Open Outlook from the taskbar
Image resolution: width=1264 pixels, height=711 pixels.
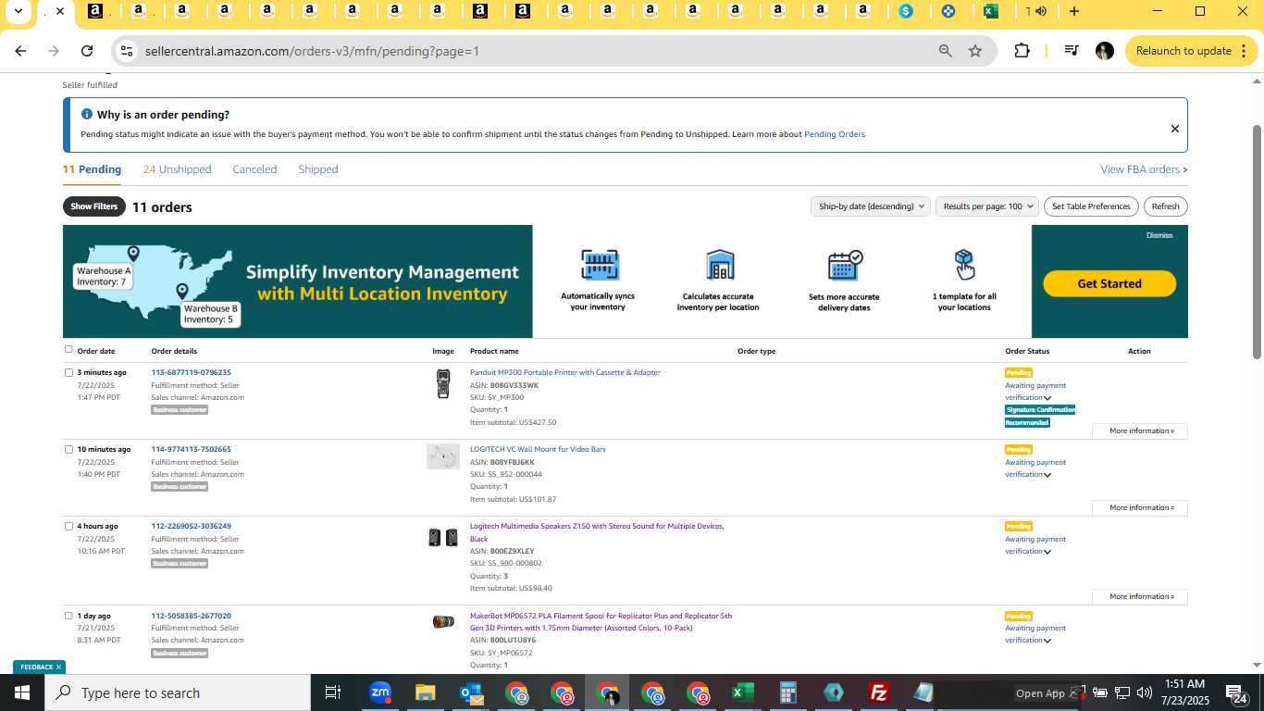click(471, 692)
